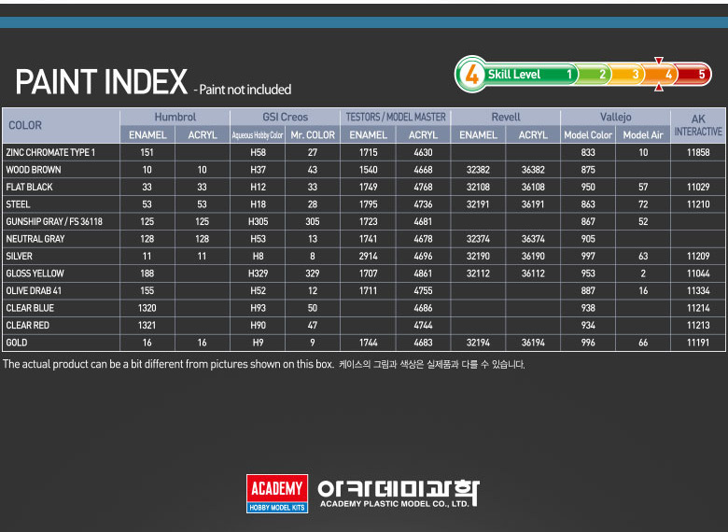This screenshot has height=532, width=728.
Task: Select the GOLD row label
Action: 16,343
